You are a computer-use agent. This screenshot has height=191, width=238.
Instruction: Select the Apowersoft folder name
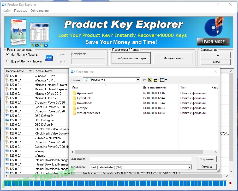click(85, 93)
